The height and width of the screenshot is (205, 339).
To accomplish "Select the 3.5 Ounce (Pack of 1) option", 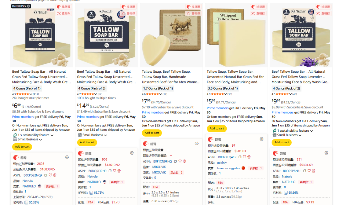I will click(223, 88).
